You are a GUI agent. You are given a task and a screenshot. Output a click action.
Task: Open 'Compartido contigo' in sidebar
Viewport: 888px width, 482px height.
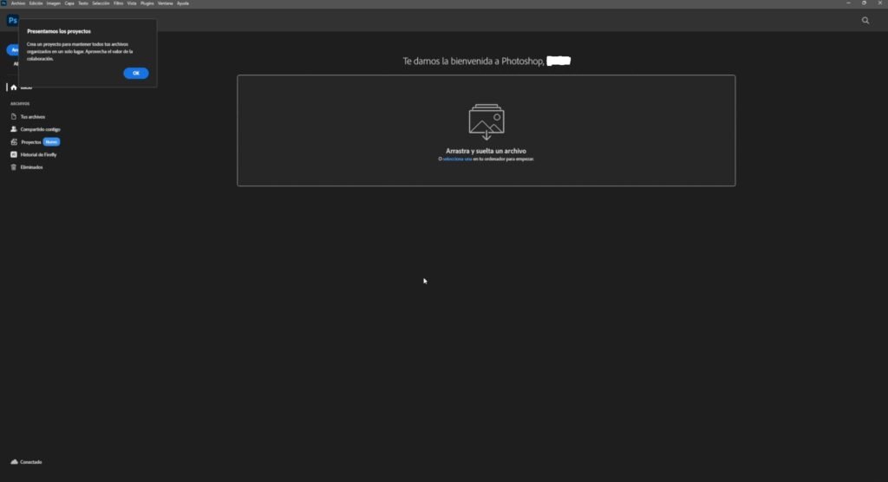[x=40, y=129]
